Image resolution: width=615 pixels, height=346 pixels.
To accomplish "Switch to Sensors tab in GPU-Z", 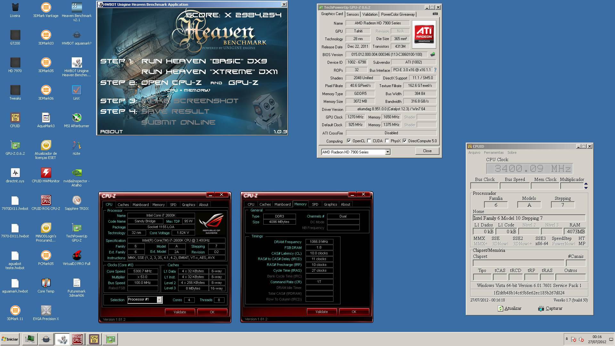I will (352, 14).
